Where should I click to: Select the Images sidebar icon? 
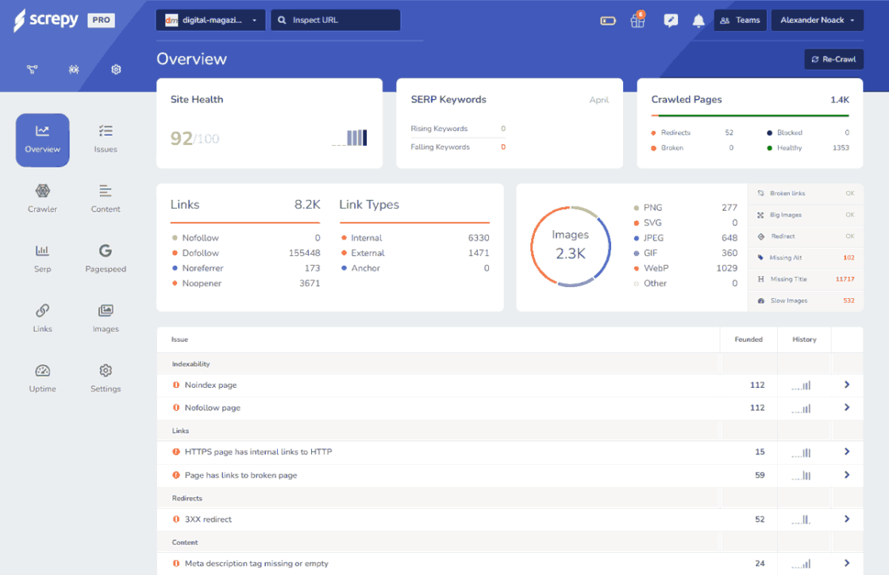pyautogui.click(x=105, y=318)
